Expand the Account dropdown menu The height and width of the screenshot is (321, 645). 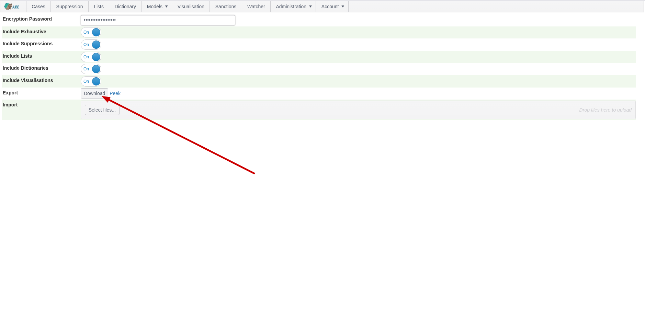pos(332,7)
